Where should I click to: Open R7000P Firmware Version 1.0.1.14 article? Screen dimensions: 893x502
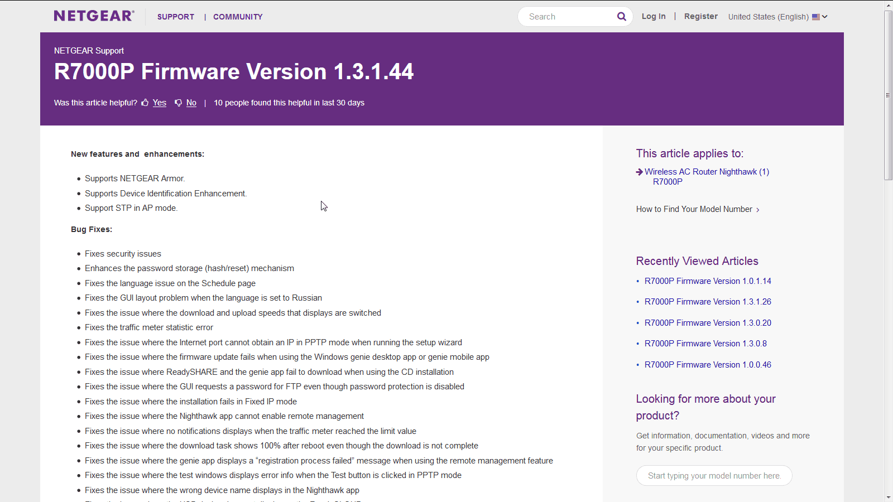[708, 281]
